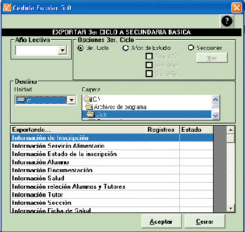Select row Información Estado de la inscripción

coord(112,154)
